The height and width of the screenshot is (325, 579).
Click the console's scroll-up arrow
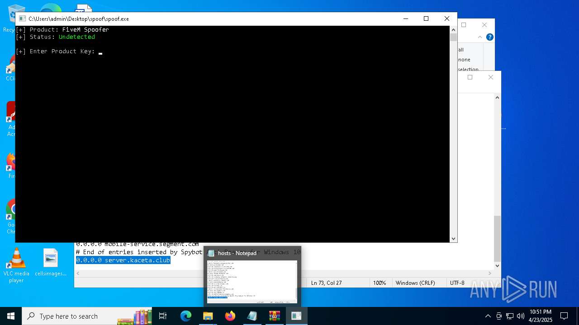pos(453,29)
